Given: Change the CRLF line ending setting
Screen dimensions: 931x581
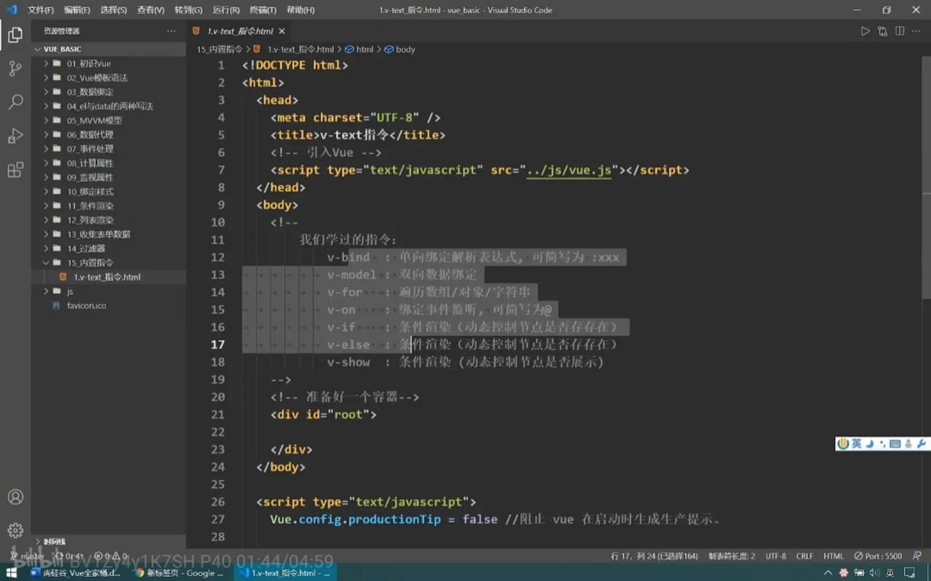Looking at the screenshot, I should pyautogui.click(x=804, y=556).
